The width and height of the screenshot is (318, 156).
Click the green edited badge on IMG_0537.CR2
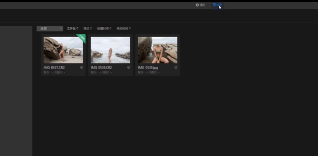coord(82,38)
